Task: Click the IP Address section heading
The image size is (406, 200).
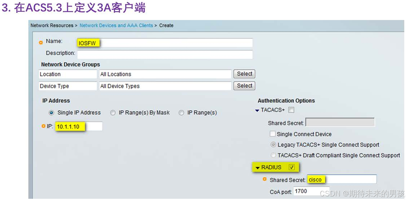Action: [56, 100]
